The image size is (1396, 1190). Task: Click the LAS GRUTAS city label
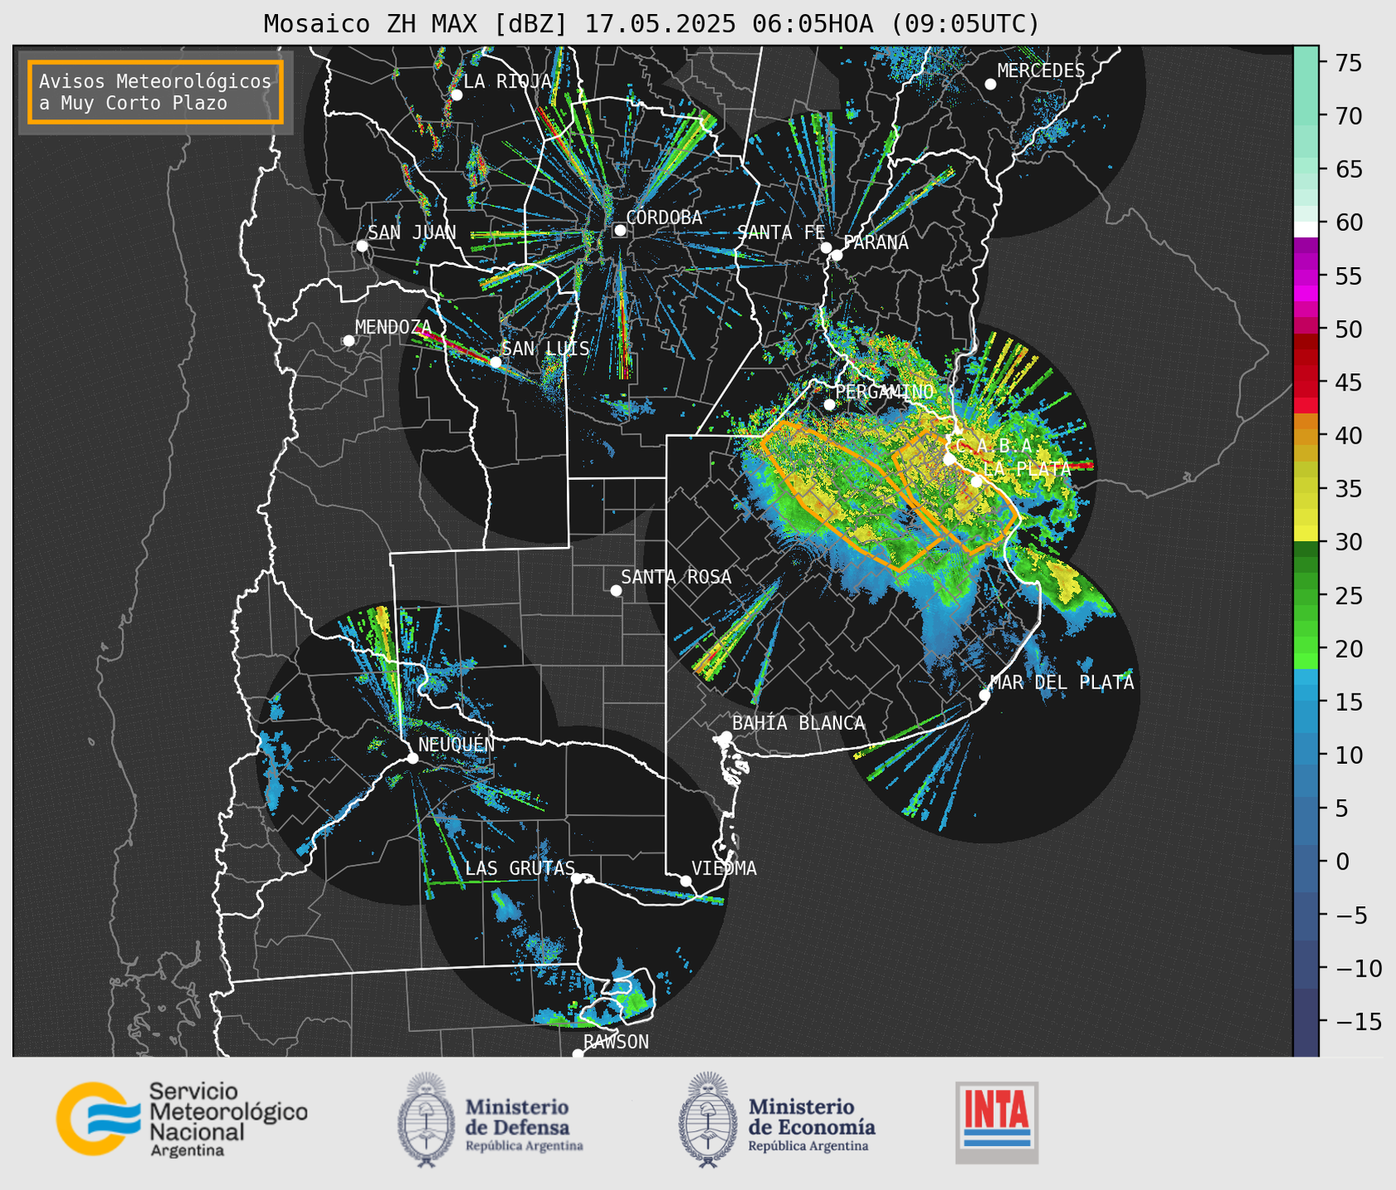coord(520,868)
